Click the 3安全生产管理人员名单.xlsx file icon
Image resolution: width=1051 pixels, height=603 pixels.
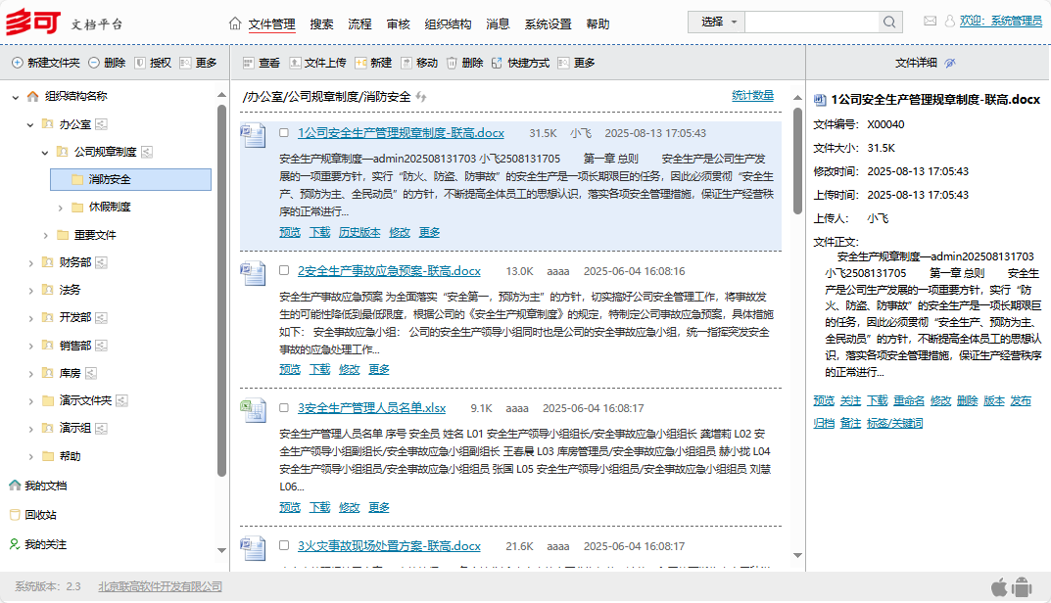click(x=254, y=410)
